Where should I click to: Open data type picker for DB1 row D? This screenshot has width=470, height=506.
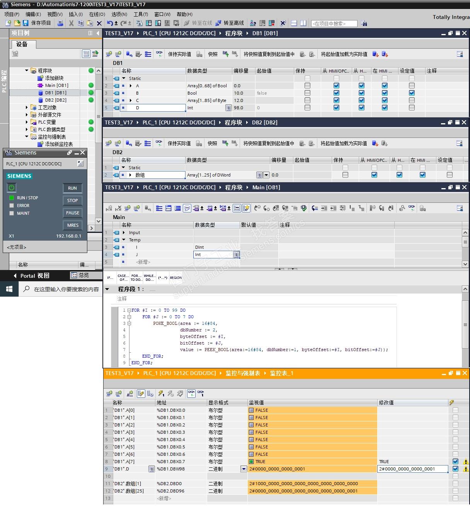click(x=228, y=108)
